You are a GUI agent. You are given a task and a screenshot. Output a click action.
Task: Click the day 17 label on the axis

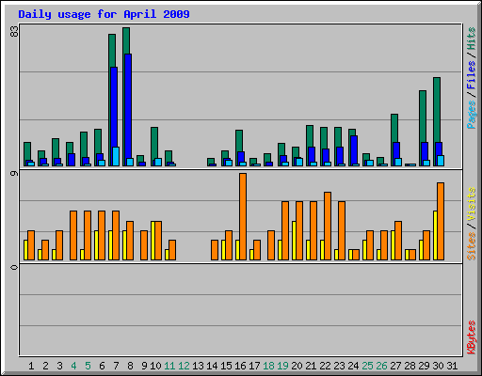(254, 366)
